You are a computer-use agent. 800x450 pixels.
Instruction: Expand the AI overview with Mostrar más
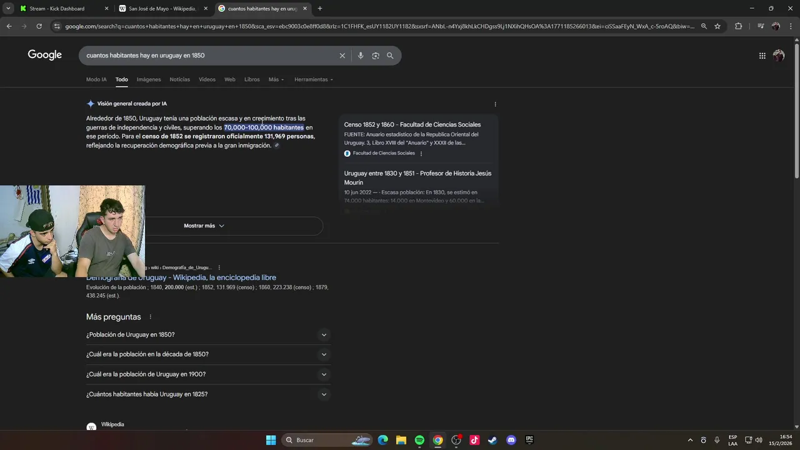[x=204, y=226]
